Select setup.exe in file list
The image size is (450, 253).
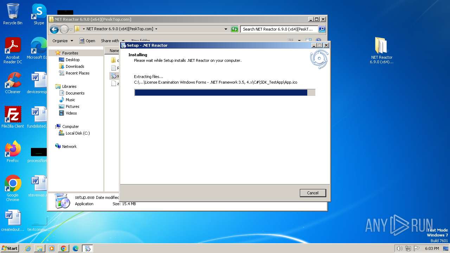click(115, 76)
